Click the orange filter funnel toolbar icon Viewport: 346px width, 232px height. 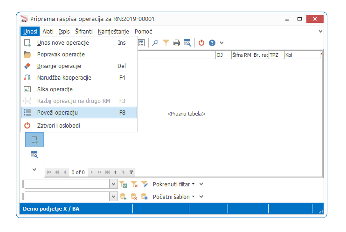coord(166,43)
